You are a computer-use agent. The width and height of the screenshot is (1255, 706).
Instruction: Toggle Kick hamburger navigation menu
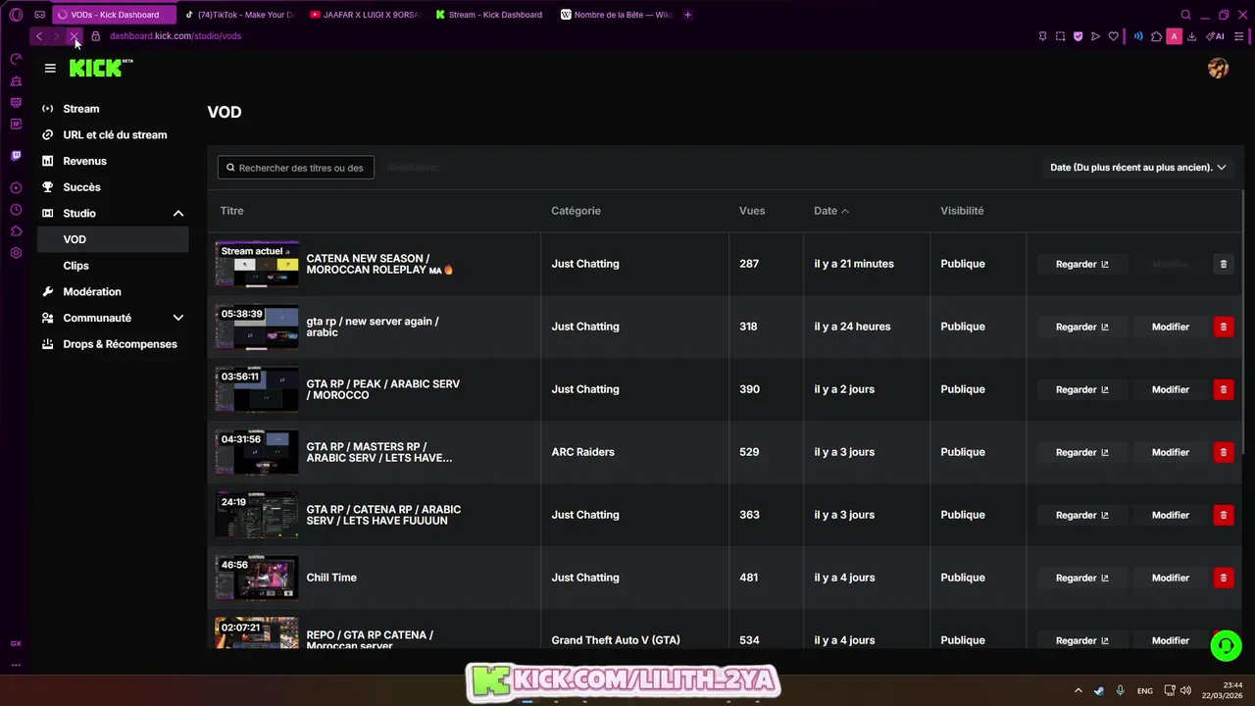(50, 68)
